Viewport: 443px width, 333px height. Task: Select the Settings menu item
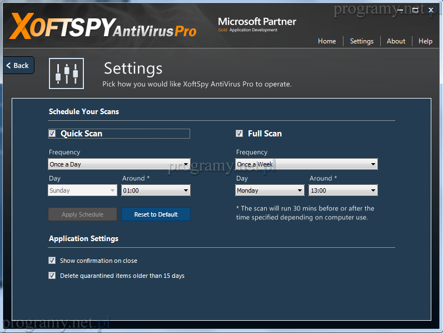[x=362, y=41]
